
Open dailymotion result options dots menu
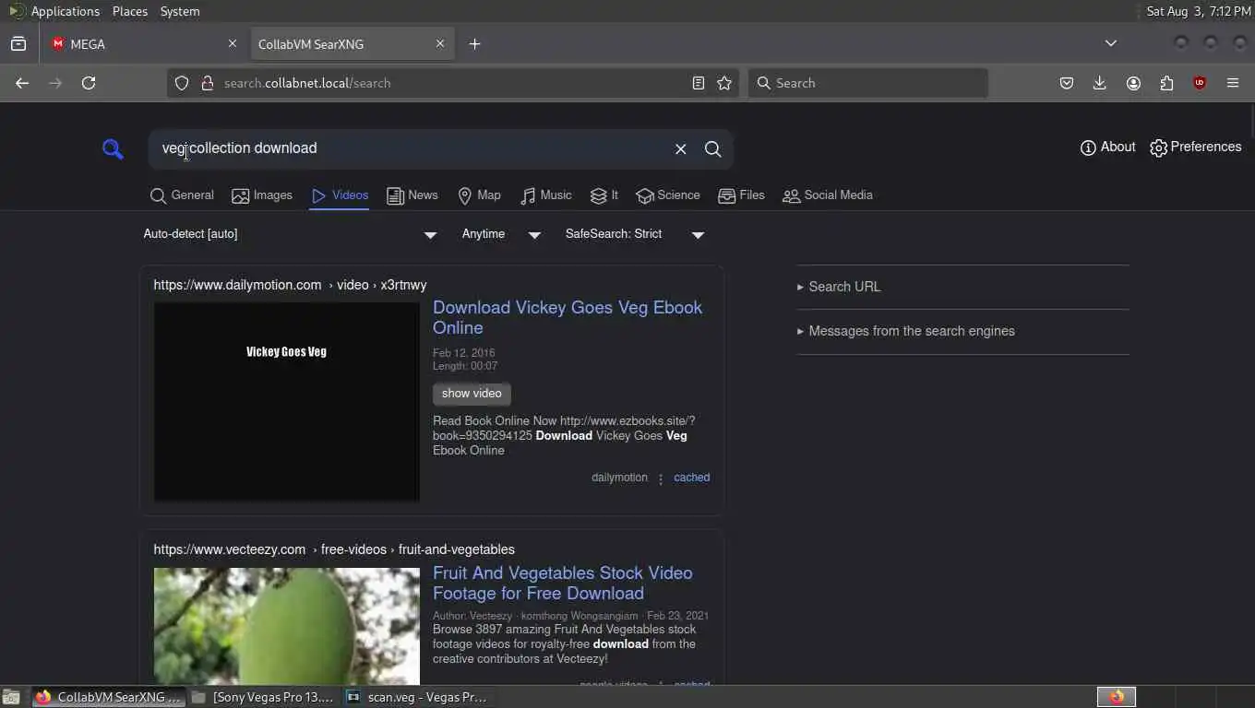(x=661, y=478)
